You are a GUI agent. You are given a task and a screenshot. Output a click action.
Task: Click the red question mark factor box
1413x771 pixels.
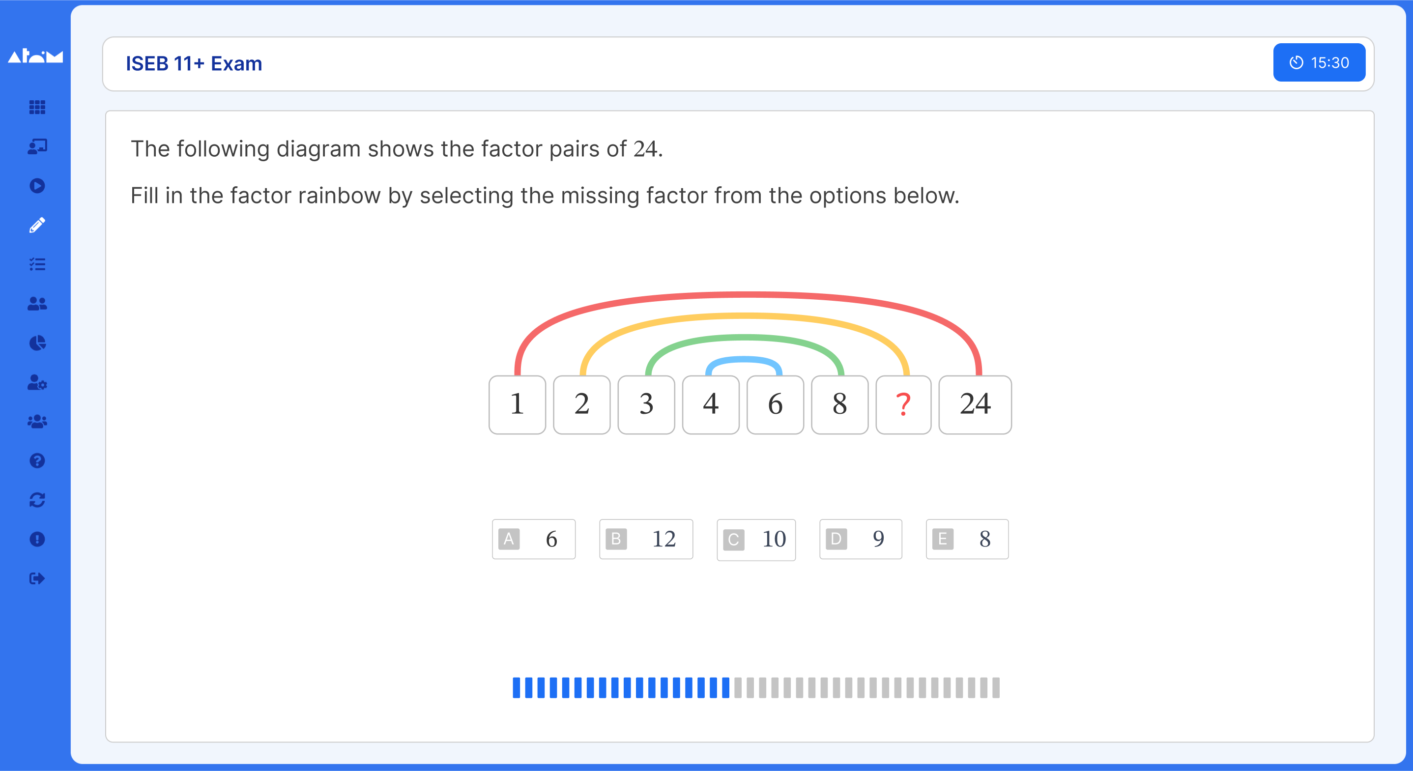coord(903,405)
